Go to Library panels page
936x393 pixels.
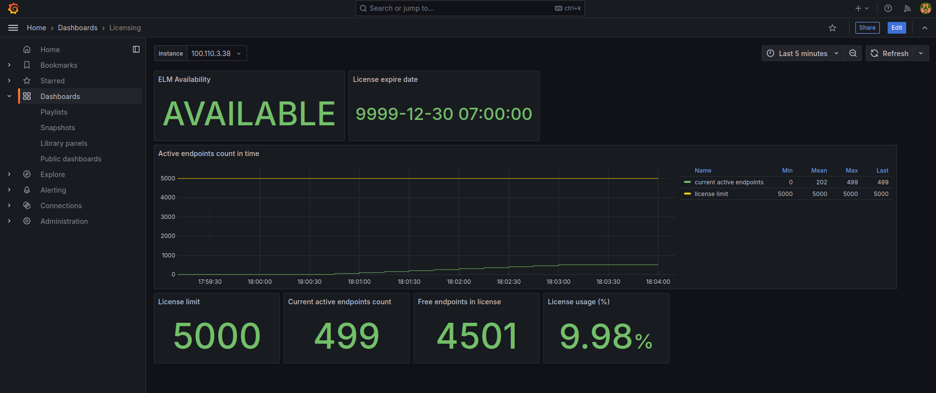pyautogui.click(x=64, y=143)
